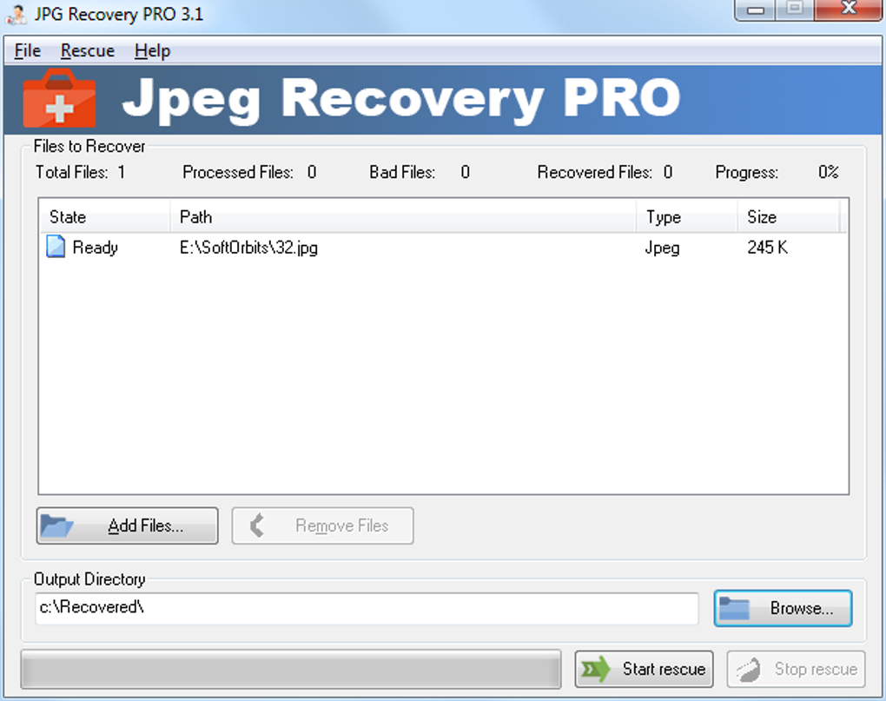The height and width of the screenshot is (701, 886).
Task: Click the rescue progress bar
Action: point(291,670)
